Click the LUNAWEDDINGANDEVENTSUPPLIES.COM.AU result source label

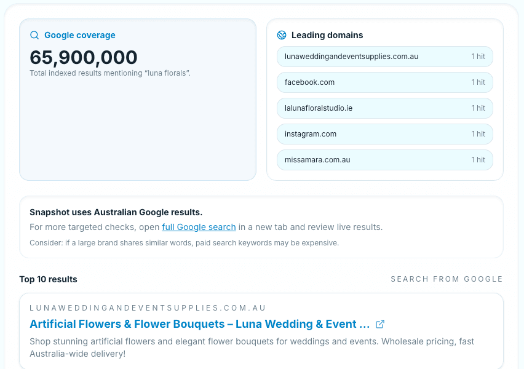click(148, 308)
